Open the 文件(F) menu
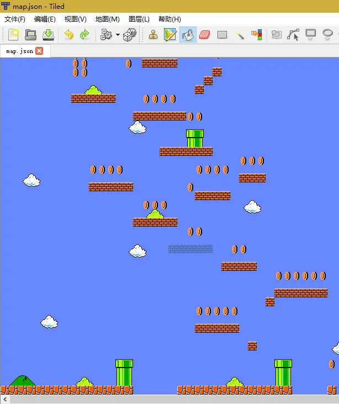 pyautogui.click(x=15, y=19)
